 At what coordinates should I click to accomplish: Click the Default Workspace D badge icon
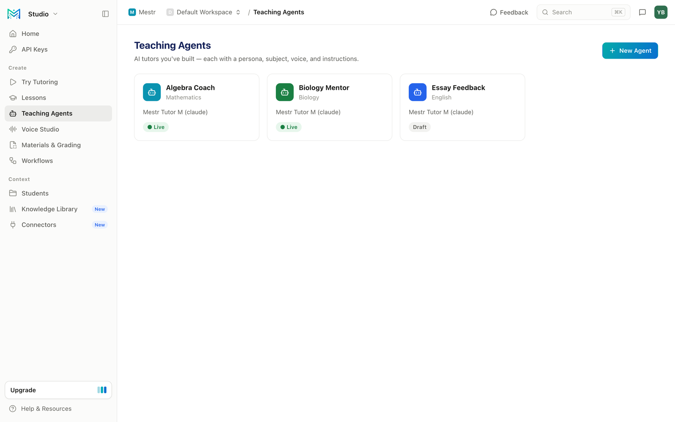(170, 12)
